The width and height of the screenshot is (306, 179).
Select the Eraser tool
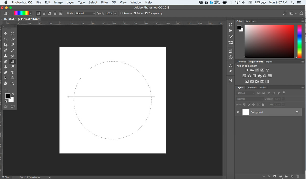[6, 62]
